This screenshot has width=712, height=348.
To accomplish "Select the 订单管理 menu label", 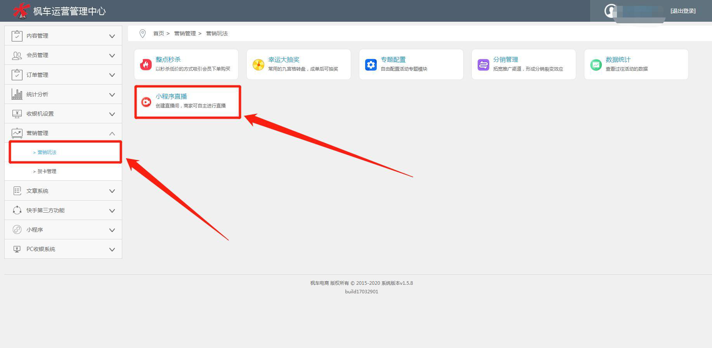I will 37,75.
